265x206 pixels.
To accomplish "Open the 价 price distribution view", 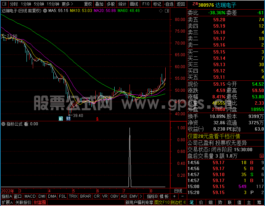I will pyautogui.click(x=201, y=202).
